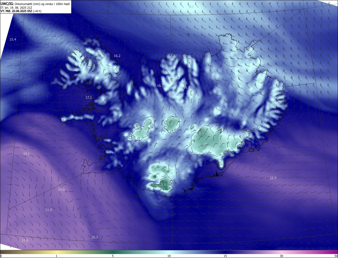Click the 24.1 value label on the map
Image resolution: width=338 pixels, height=258 pixels.
[26, 154]
